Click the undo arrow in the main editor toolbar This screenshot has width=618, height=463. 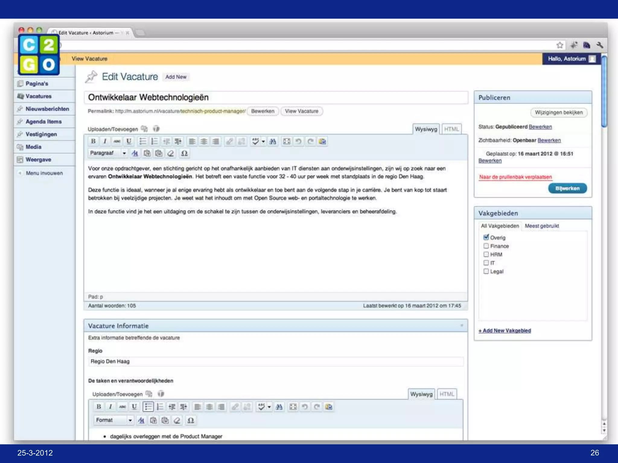[298, 141]
